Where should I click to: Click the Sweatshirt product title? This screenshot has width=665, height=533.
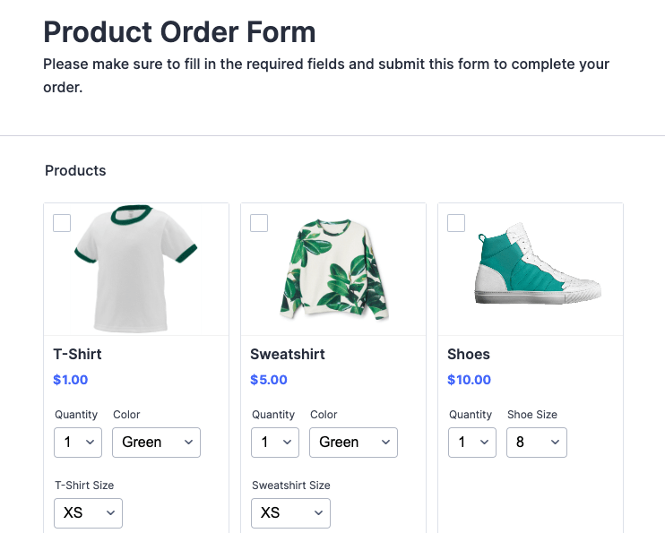coord(288,354)
